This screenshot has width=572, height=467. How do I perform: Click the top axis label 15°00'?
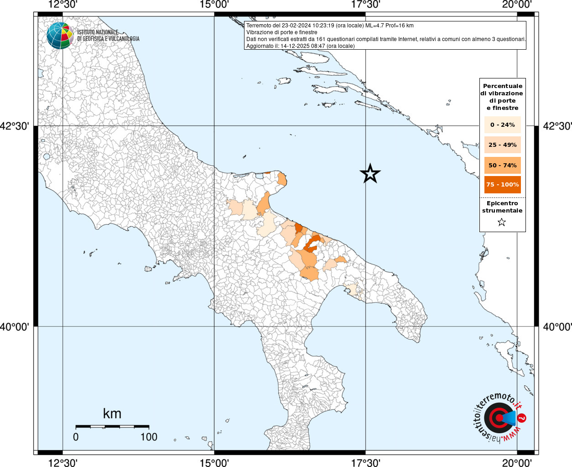[214, 5]
